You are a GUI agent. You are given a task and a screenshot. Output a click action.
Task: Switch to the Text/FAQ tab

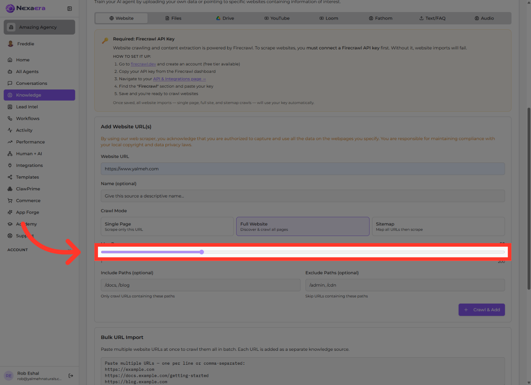432,18
